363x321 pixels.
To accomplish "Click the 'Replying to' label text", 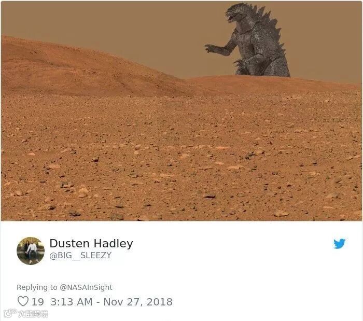I will 37,287.
